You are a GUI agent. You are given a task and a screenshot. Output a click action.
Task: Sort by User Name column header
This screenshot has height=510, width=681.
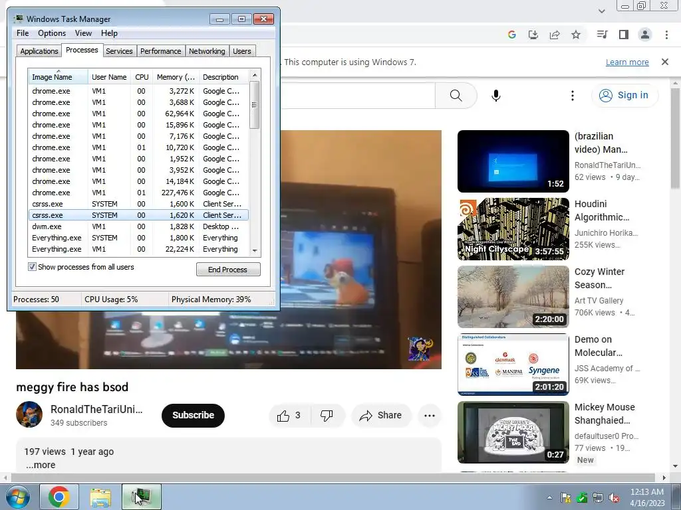tap(109, 77)
